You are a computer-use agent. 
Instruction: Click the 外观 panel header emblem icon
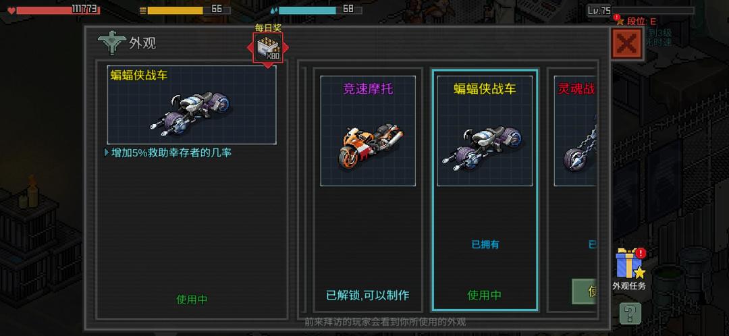tap(111, 43)
